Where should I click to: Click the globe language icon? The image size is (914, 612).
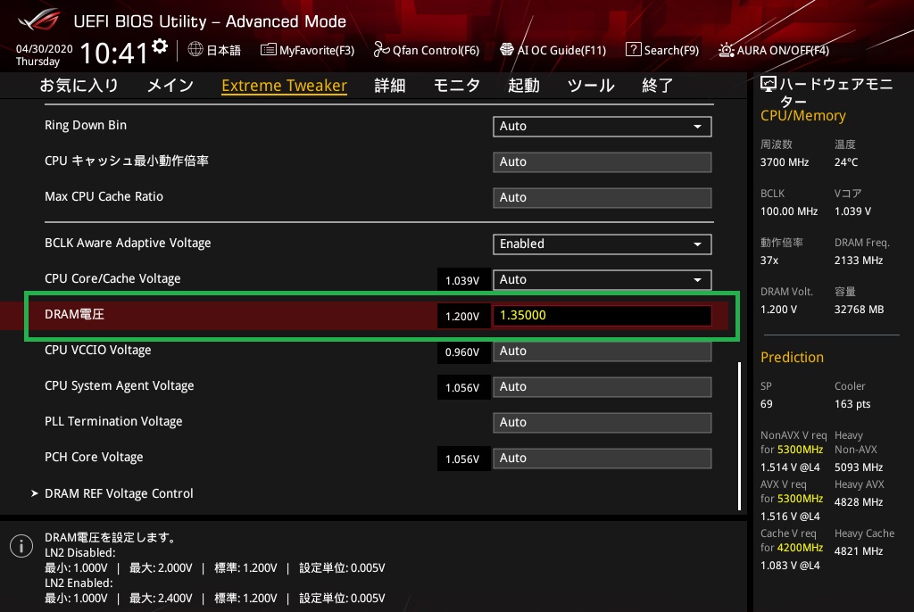click(195, 50)
